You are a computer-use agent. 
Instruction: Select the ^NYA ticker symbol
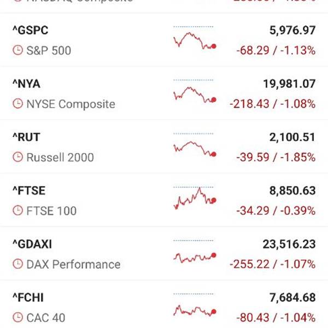27,84
